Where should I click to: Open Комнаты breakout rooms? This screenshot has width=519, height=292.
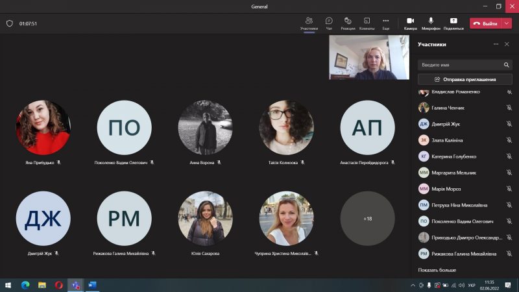[x=367, y=23]
